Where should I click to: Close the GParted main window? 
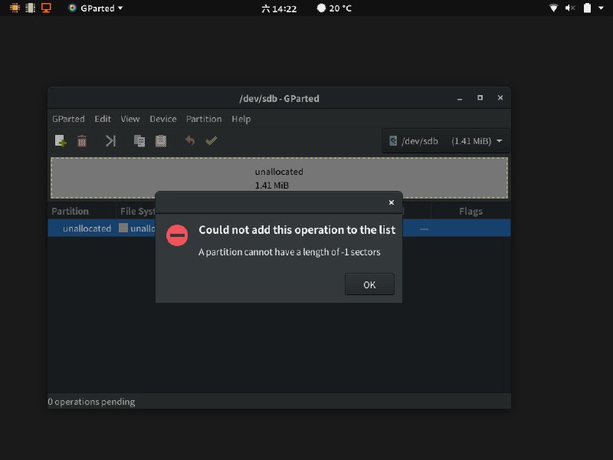(500, 98)
